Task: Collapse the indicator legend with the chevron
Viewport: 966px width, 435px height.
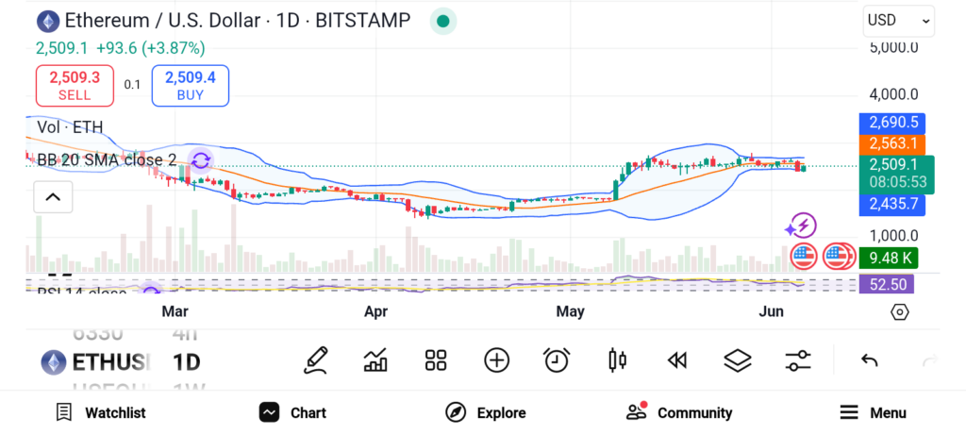Action: pos(53,197)
